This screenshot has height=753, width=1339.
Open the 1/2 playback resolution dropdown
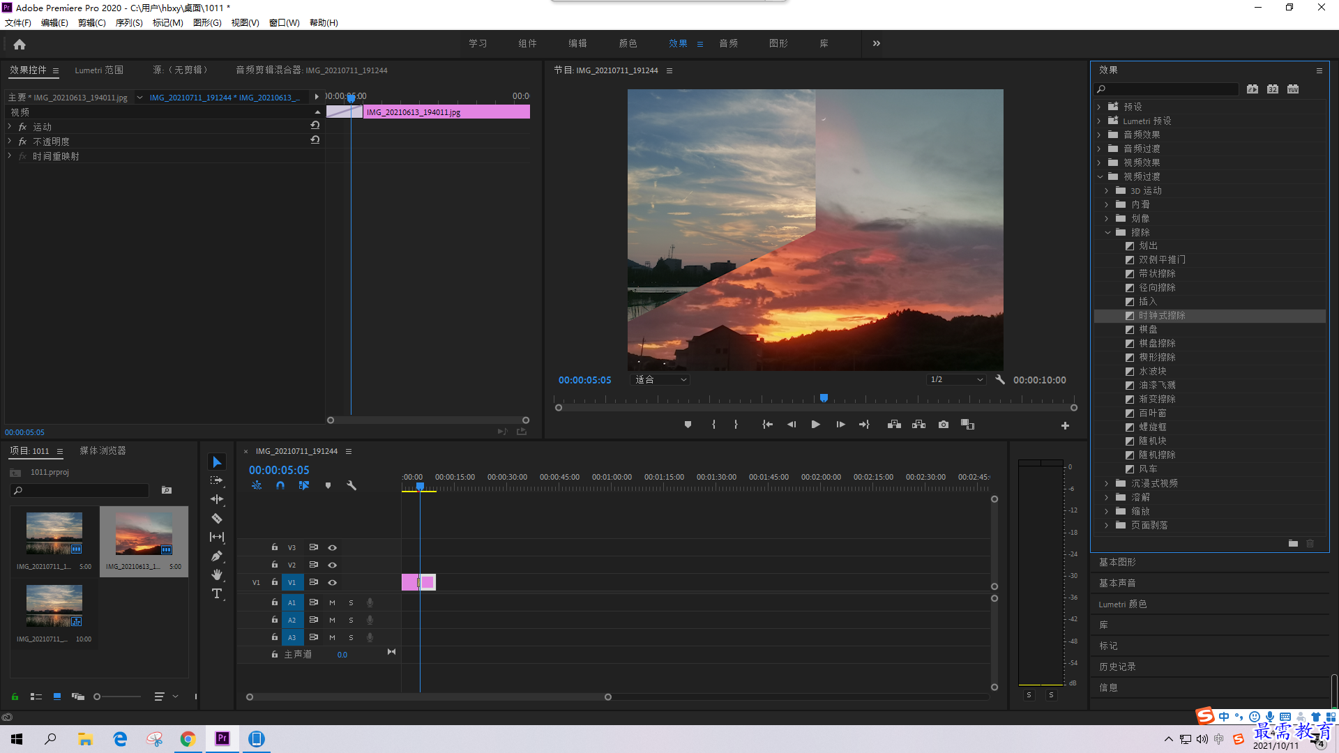point(955,379)
